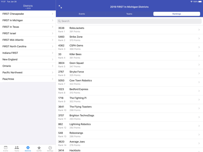Tap the Rank 8 label
Image resolution: width=203 pixels, height=152 pixels.
(62, 93)
